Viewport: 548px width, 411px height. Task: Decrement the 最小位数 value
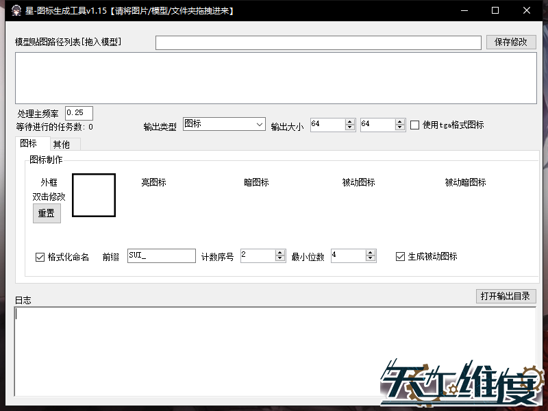click(x=371, y=259)
